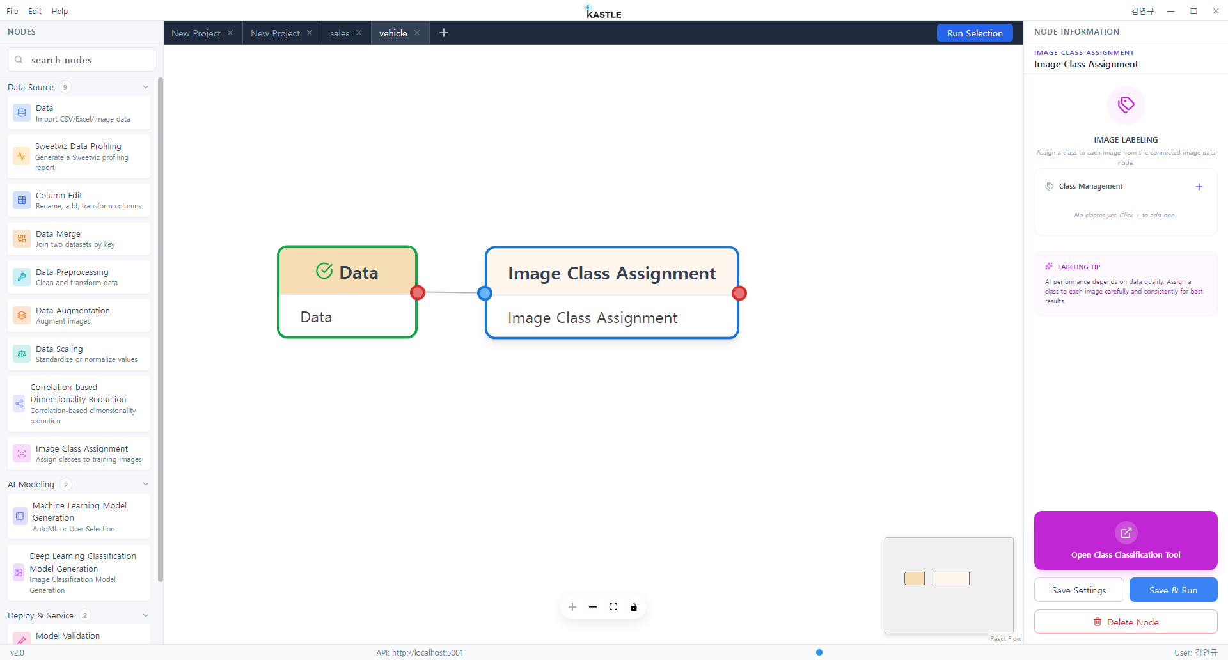The height and width of the screenshot is (660, 1228).
Task: Click the Data Preprocessing wrench icon
Action: [x=22, y=277]
